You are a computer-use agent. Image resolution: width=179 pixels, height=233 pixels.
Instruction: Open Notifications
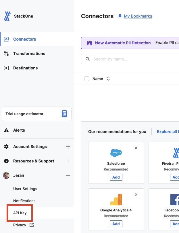point(24,201)
